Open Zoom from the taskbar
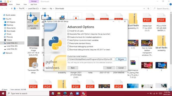Viewport: 172px width, 96px height. (77, 94)
